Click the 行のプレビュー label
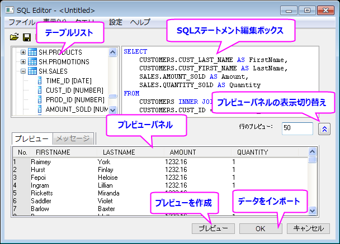 tap(256, 127)
